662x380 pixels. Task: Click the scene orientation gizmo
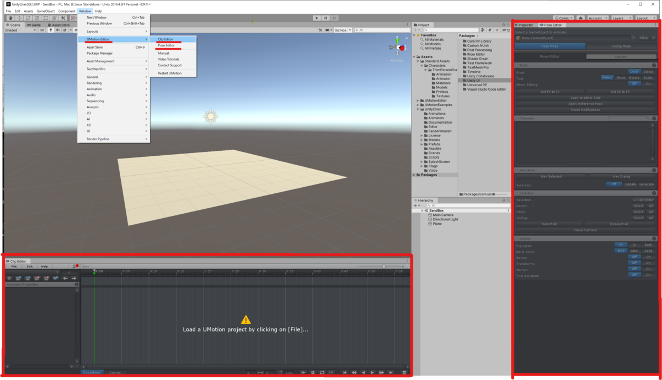[x=399, y=46]
